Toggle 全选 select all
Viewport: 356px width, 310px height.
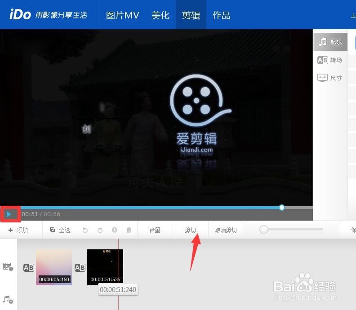point(60,230)
